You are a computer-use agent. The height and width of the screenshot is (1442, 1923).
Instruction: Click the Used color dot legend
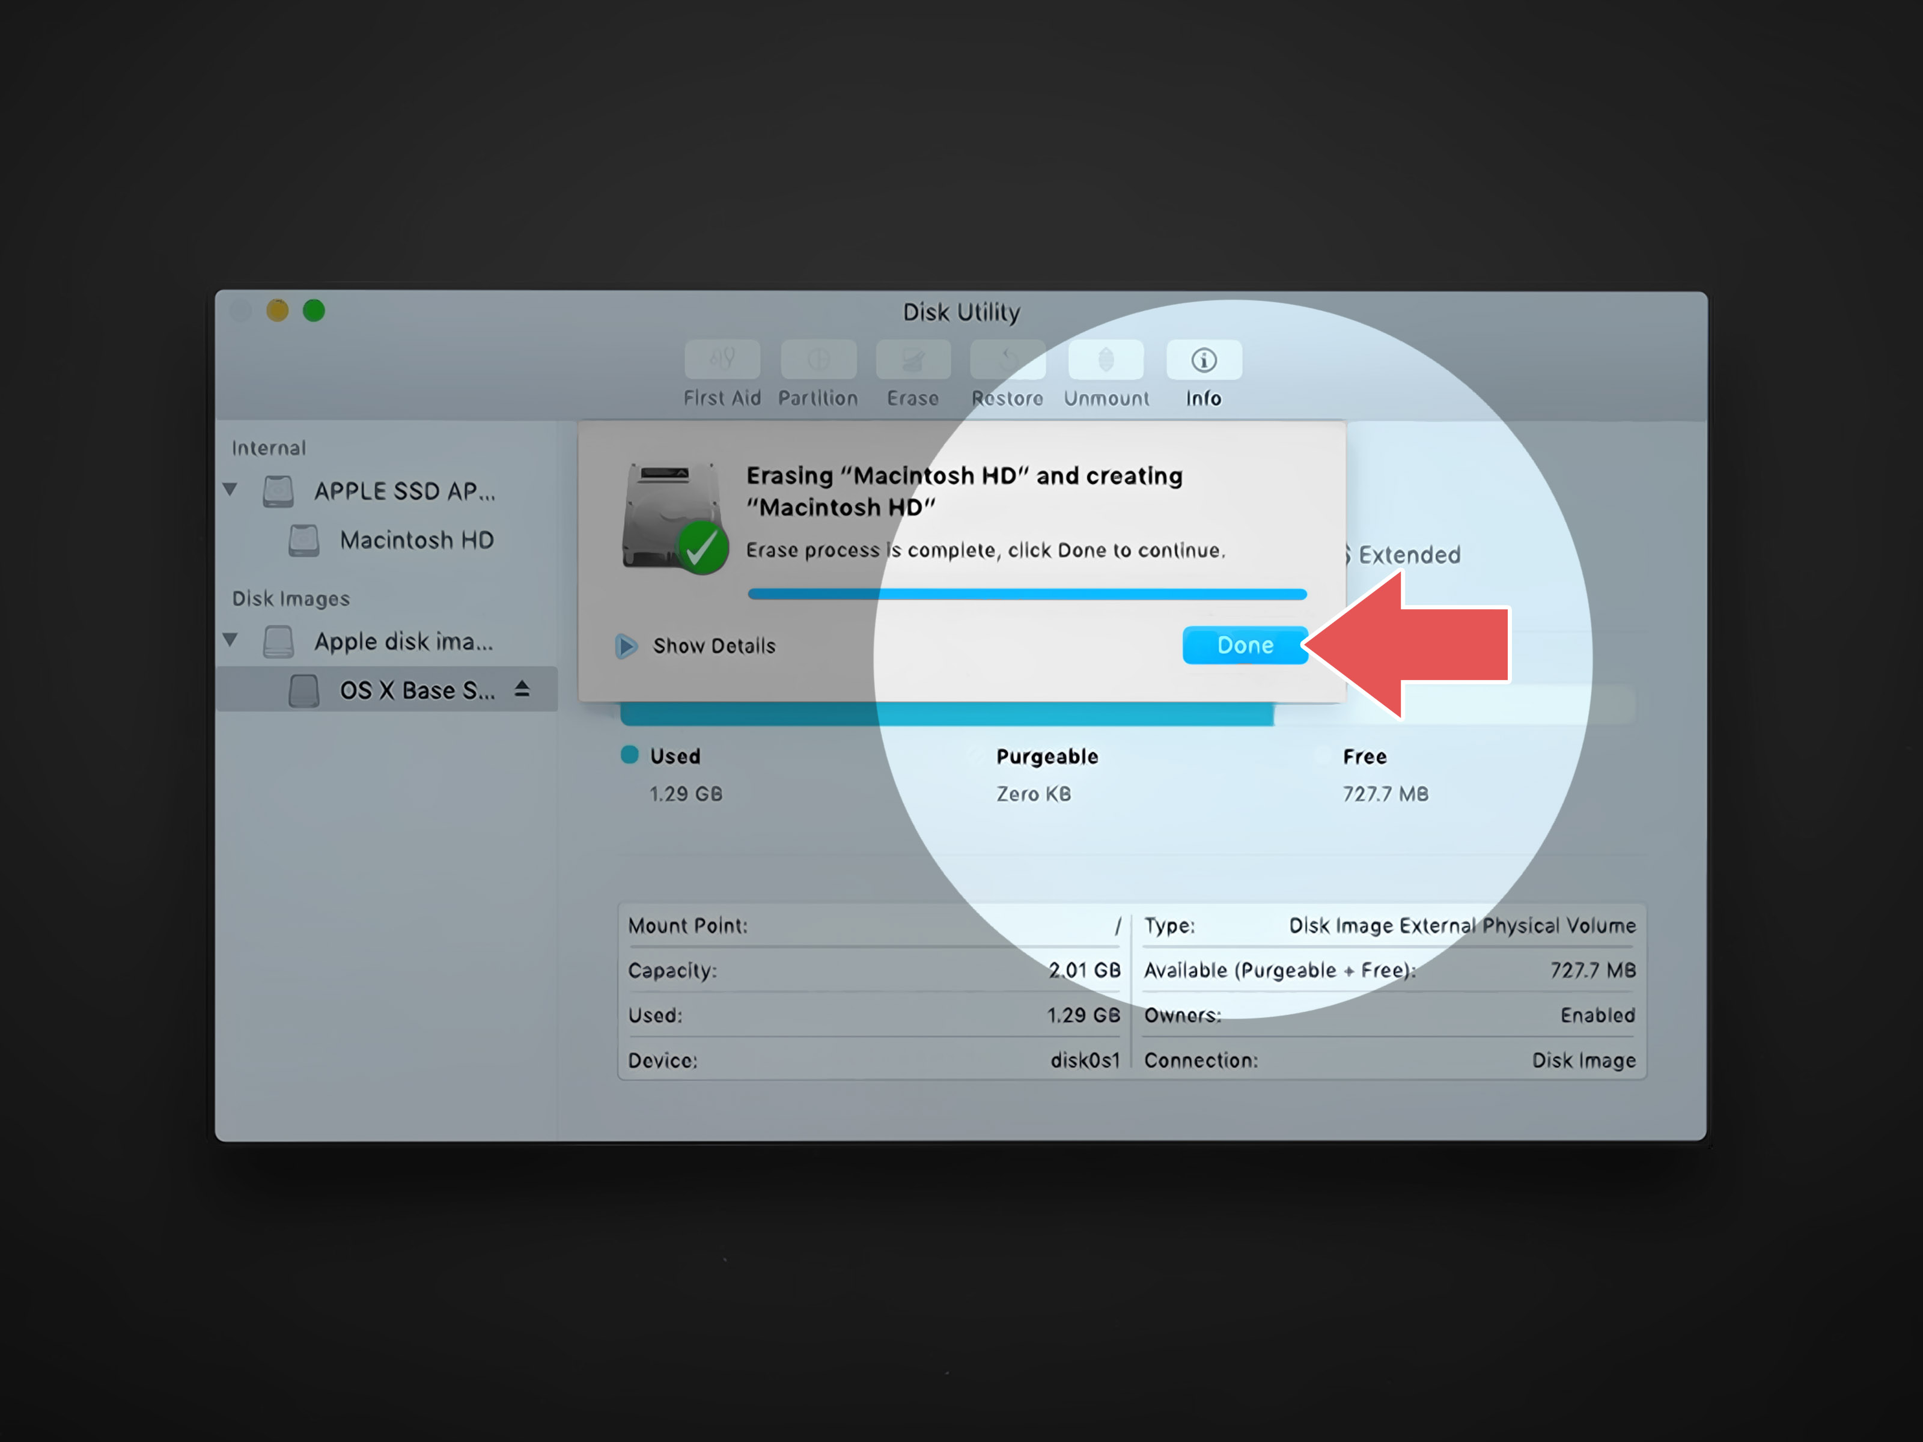coord(629,755)
